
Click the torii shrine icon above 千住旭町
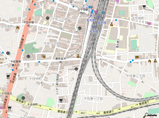[x=144, y=7]
